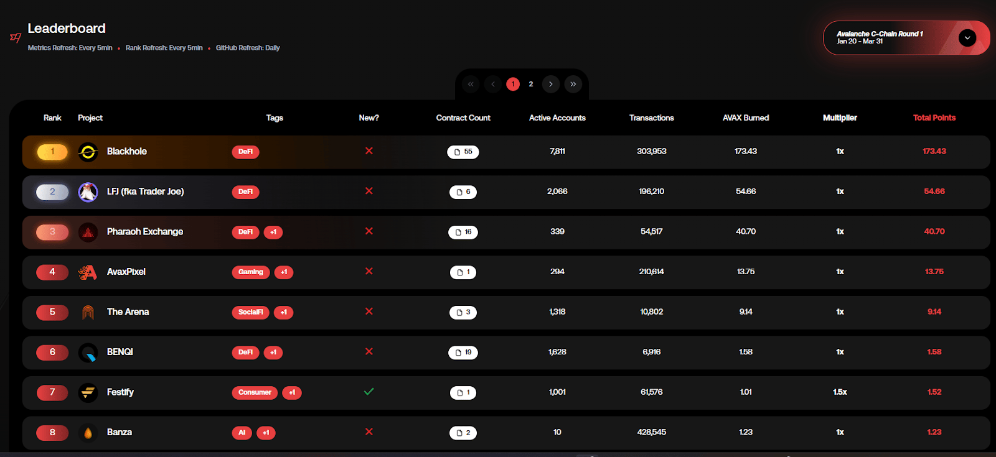Click the Leaderboard flag icon

[16, 38]
